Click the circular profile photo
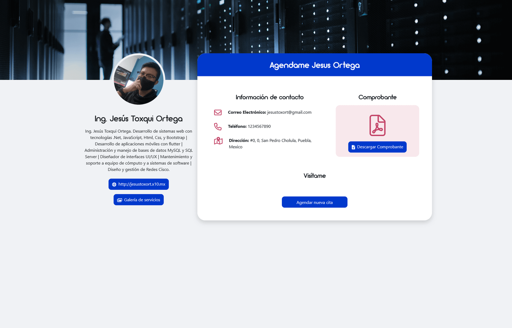The image size is (512, 328). coord(139,80)
